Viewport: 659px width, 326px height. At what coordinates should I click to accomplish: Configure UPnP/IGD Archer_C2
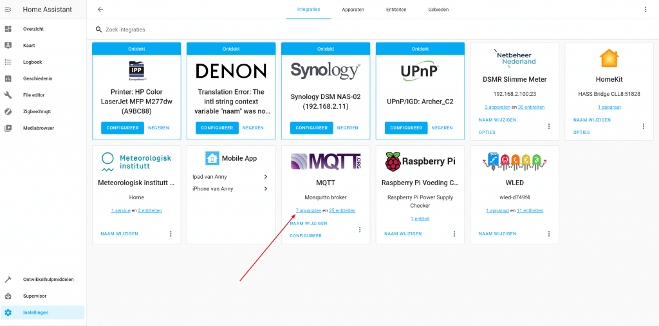[x=406, y=128]
